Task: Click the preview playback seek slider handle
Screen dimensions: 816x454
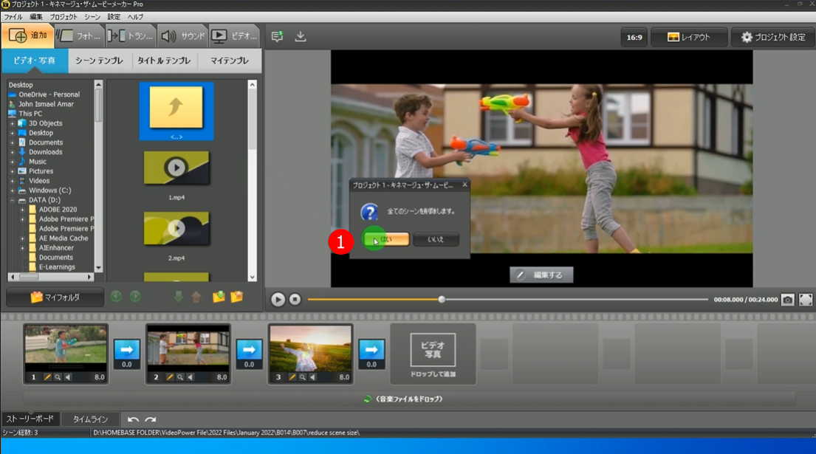Action: click(442, 299)
